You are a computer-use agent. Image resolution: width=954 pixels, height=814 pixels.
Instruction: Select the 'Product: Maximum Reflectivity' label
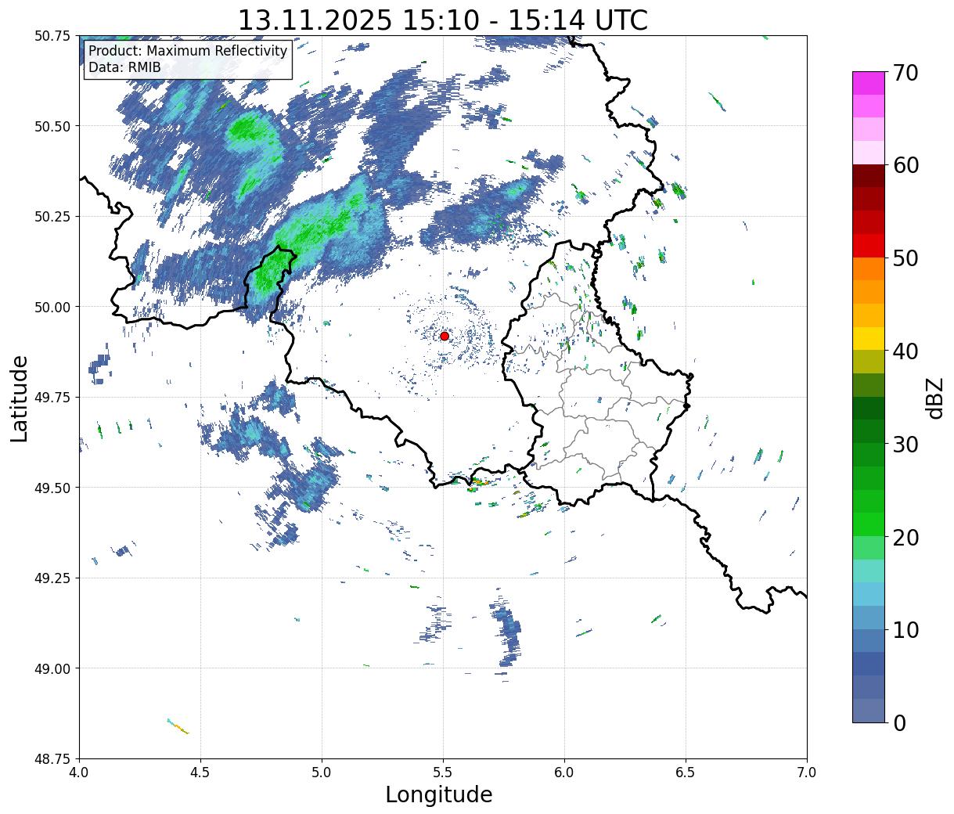(188, 51)
